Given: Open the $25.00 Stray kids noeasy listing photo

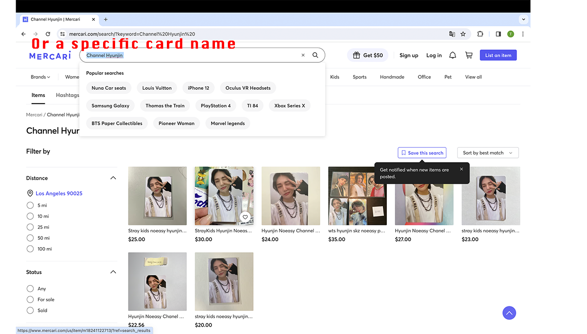Looking at the screenshot, I should [157, 196].
